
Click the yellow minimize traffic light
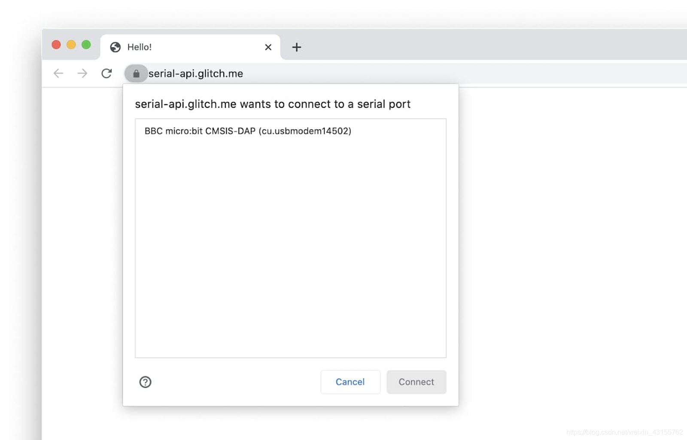click(x=71, y=44)
